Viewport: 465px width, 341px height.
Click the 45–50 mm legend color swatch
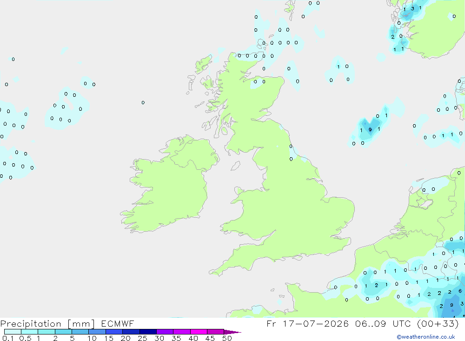tap(215, 332)
